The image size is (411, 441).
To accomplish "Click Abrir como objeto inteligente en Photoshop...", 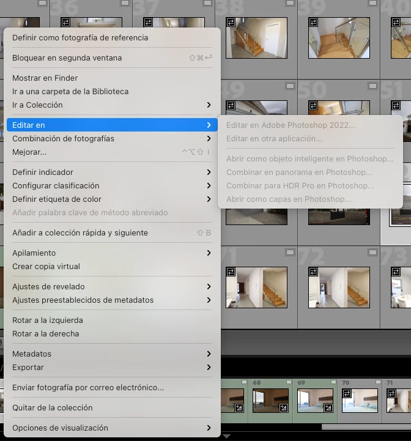I will 310,159.
